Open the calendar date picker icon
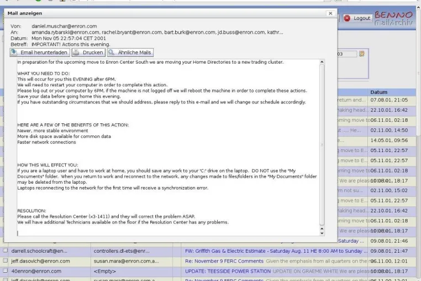Screen dimensions: 421x281 [362, 54]
